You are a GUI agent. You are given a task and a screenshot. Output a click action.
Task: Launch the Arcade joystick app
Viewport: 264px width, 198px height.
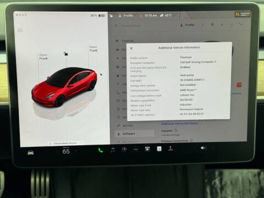pyautogui.click(x=170, y=148)
